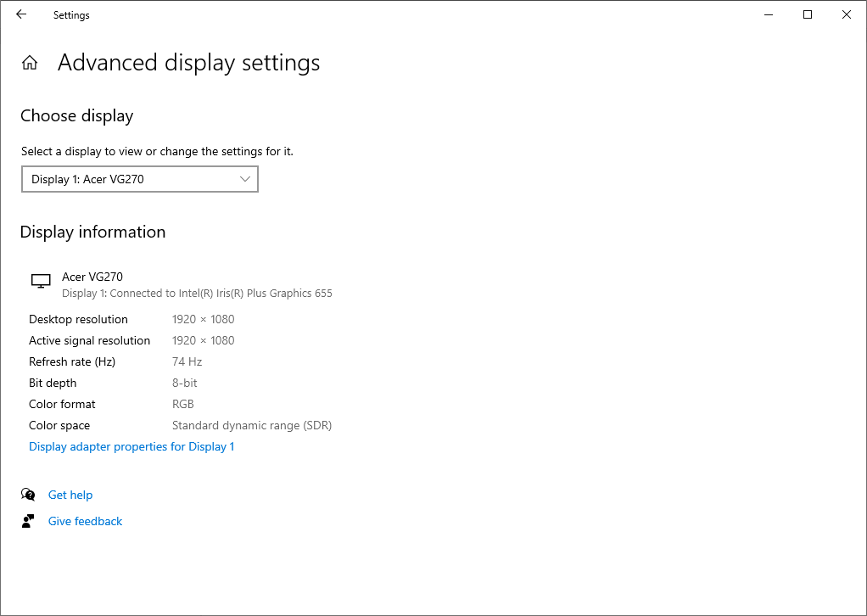Click the Give feedback person icon
867x616 pixels.
pos(28,521)
